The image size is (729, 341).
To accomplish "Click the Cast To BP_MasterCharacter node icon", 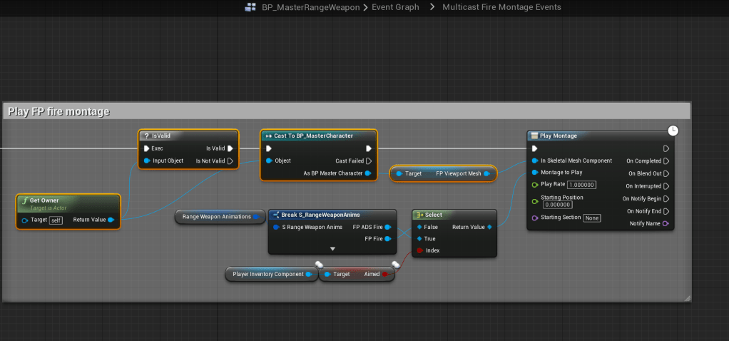I will click(268, 136).
